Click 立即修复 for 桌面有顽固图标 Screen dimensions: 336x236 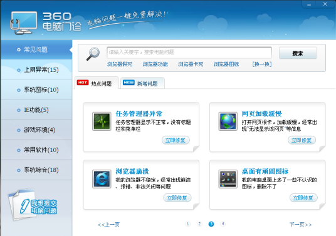coord(303,198)
